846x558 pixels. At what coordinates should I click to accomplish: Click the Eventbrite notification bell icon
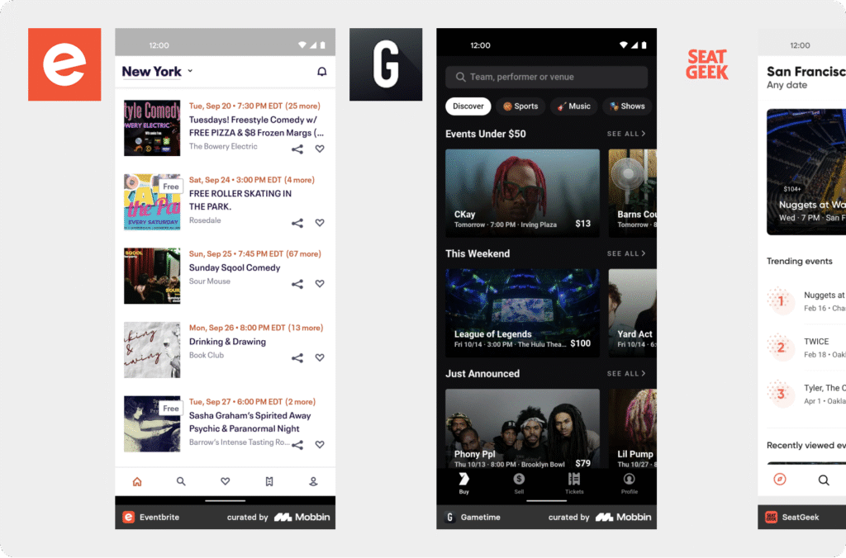322,72
